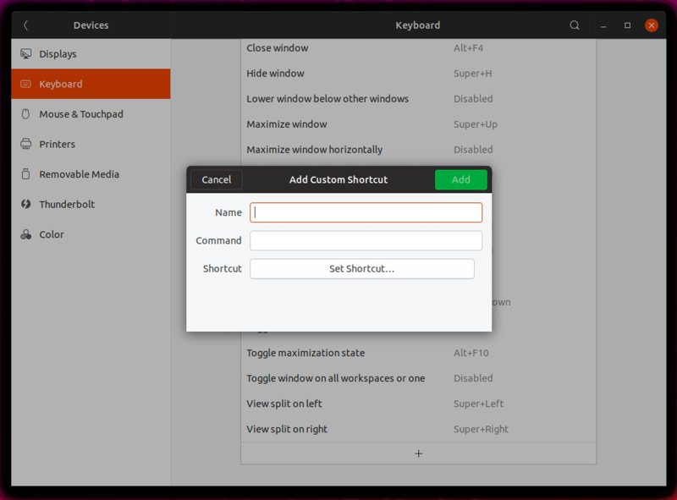This screenshot has height=500, width=677.
Task: Click inside the Command input field
Action: tap(366, 240)
